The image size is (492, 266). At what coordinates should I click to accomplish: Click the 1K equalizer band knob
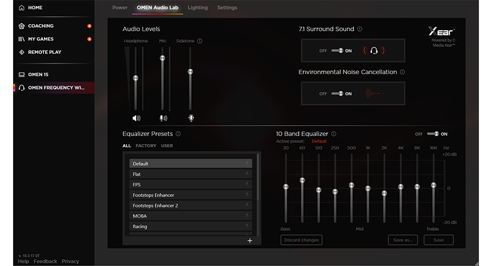click(368, 189)
